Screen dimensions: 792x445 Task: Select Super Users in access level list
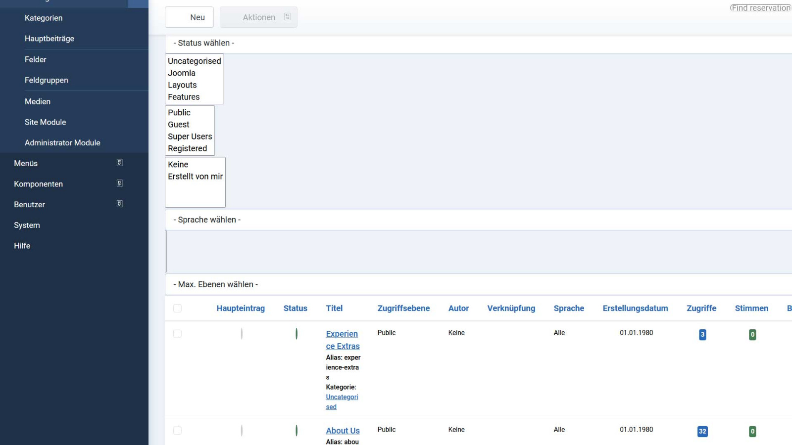coord(190,136)
